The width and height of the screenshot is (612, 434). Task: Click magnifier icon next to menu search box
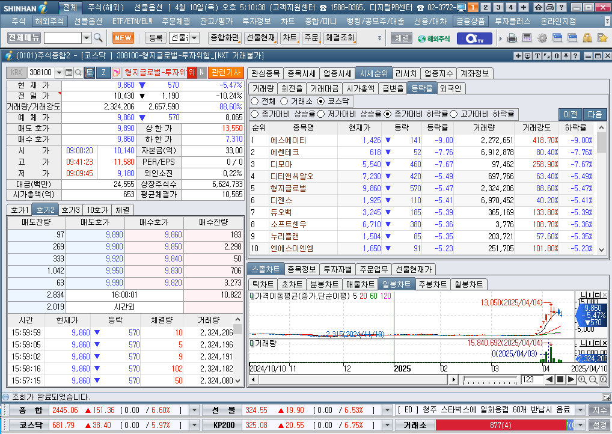[x=98, y=38]
